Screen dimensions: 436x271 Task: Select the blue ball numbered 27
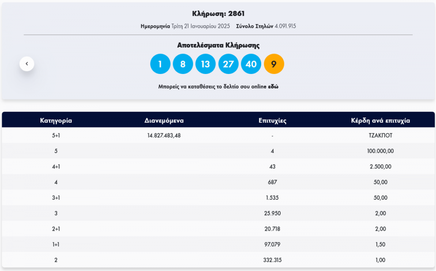tap(228, 64)
